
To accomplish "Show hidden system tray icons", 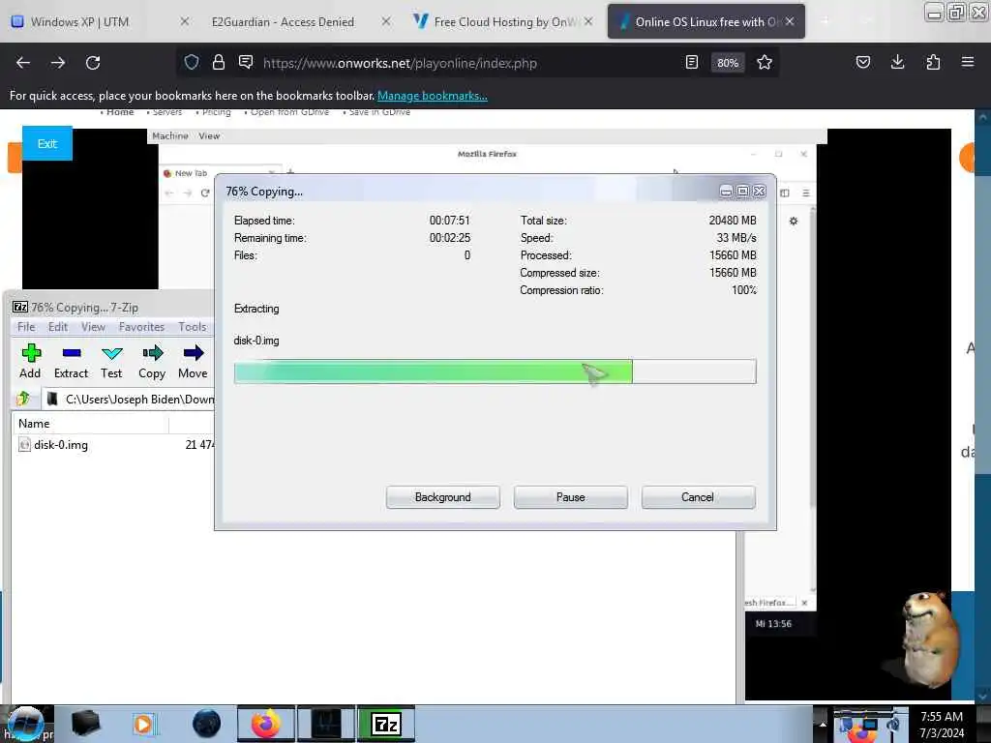I will tap(823, 724).
